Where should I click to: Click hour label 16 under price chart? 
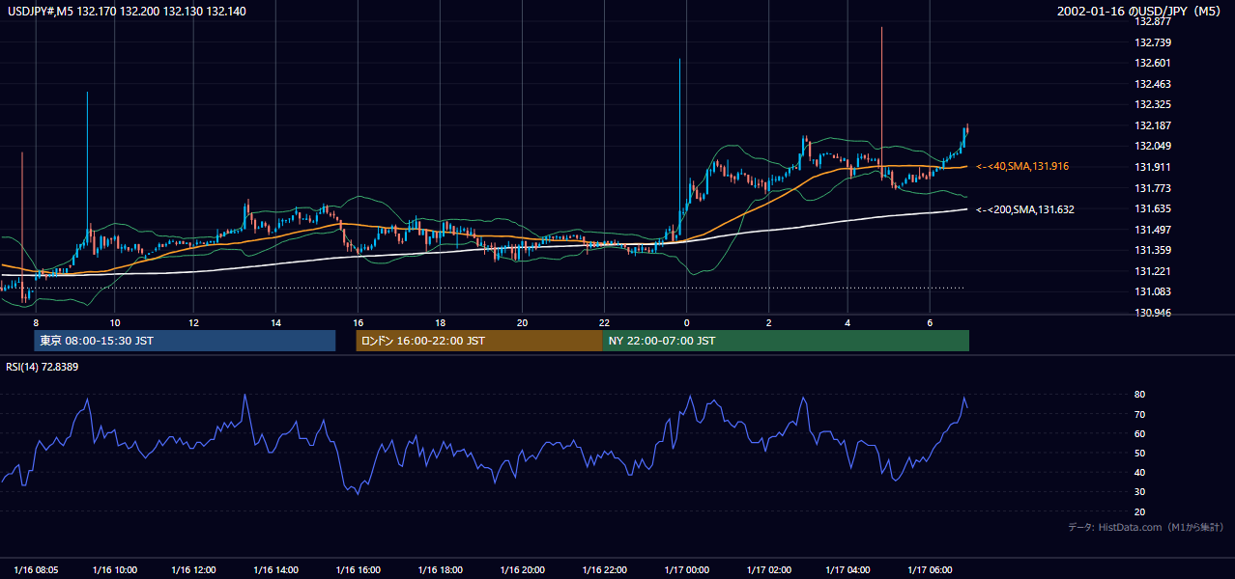(x=358, y=322)
